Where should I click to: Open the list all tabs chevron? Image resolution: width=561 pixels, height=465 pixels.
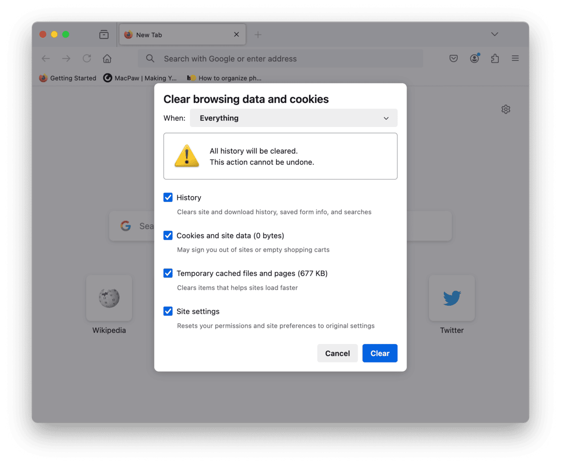click(x=495, y=35)
